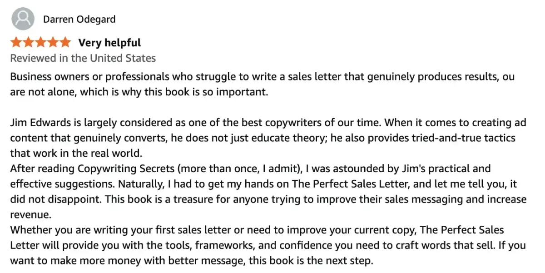The height and width of the screenshot is (273, 545).
Task: Click the line 'are not alone, which is why'
Action: point(139,92)
